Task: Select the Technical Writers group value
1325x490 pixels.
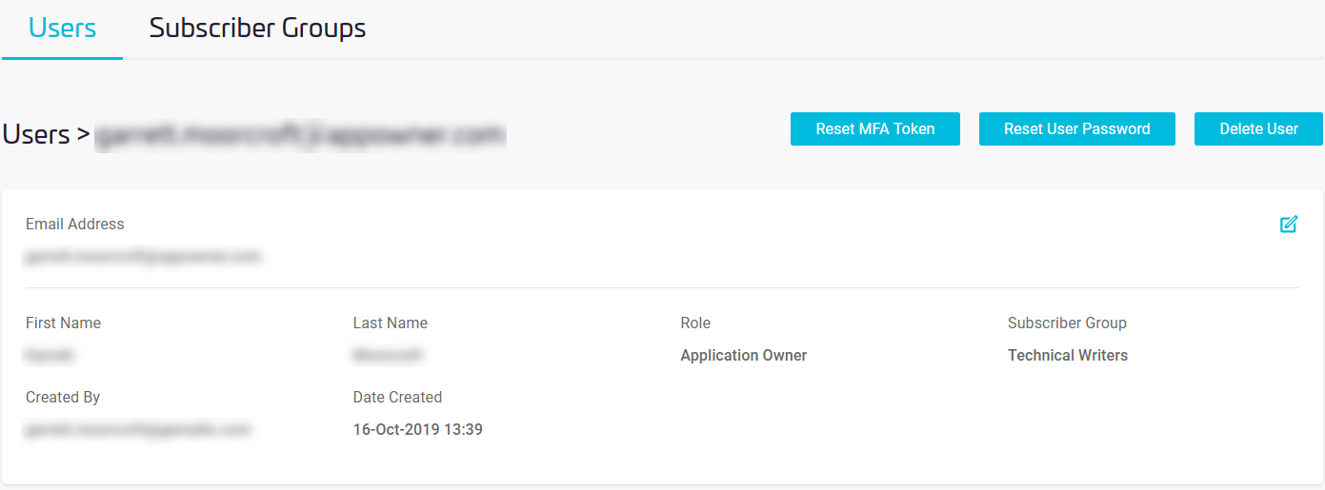Action: (1067, 356)
